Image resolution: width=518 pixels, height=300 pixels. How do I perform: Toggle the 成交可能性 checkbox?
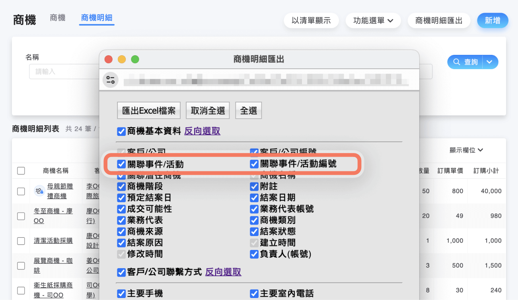(121, 209)
